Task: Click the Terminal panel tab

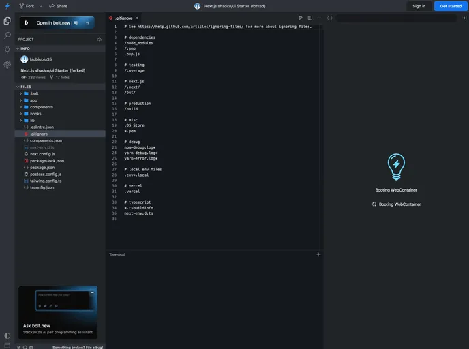Action: click(x=117, y=255)
